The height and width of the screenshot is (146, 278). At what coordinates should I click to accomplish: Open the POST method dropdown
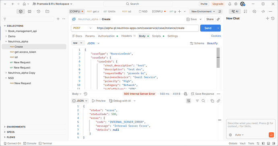83,28
